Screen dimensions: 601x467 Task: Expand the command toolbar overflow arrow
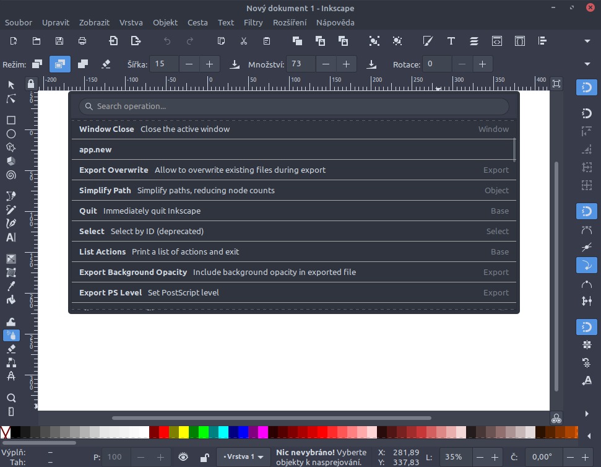point(587,41)
